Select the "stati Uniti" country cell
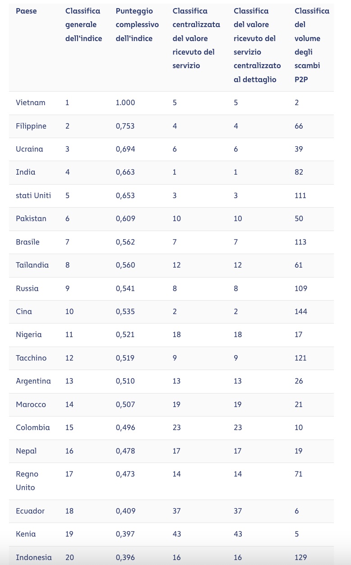This screenshot has height=565, width=351. click(33, 195)
